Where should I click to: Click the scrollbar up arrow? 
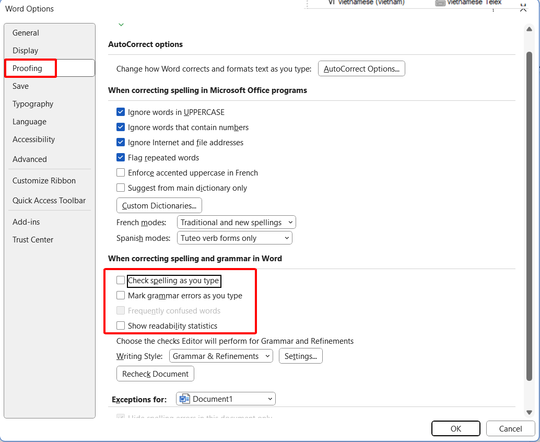click(530, 29)
